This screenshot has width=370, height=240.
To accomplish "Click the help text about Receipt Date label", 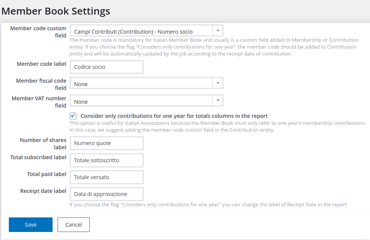I will (208, 205).
